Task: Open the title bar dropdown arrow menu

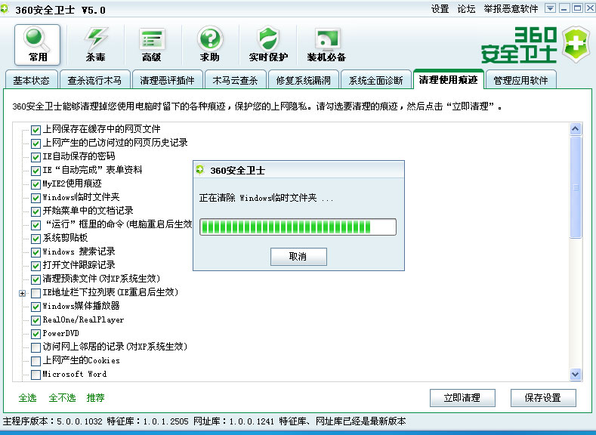Action: click(x=550, y=8)
